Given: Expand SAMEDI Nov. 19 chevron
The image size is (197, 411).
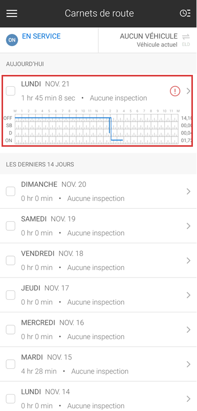Looking at the screenshot, I should [188, 226].
